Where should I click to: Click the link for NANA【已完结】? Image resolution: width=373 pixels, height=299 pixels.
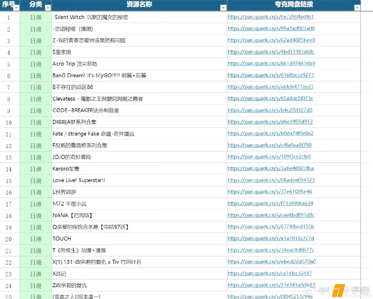pyautogui.click(x=271, y=215)
